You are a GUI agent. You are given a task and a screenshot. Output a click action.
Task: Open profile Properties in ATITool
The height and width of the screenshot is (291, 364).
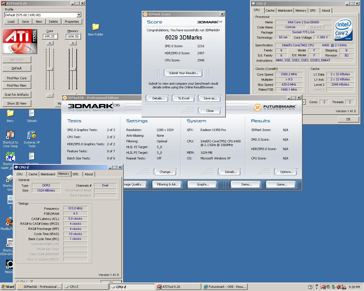tap(72, 22)
